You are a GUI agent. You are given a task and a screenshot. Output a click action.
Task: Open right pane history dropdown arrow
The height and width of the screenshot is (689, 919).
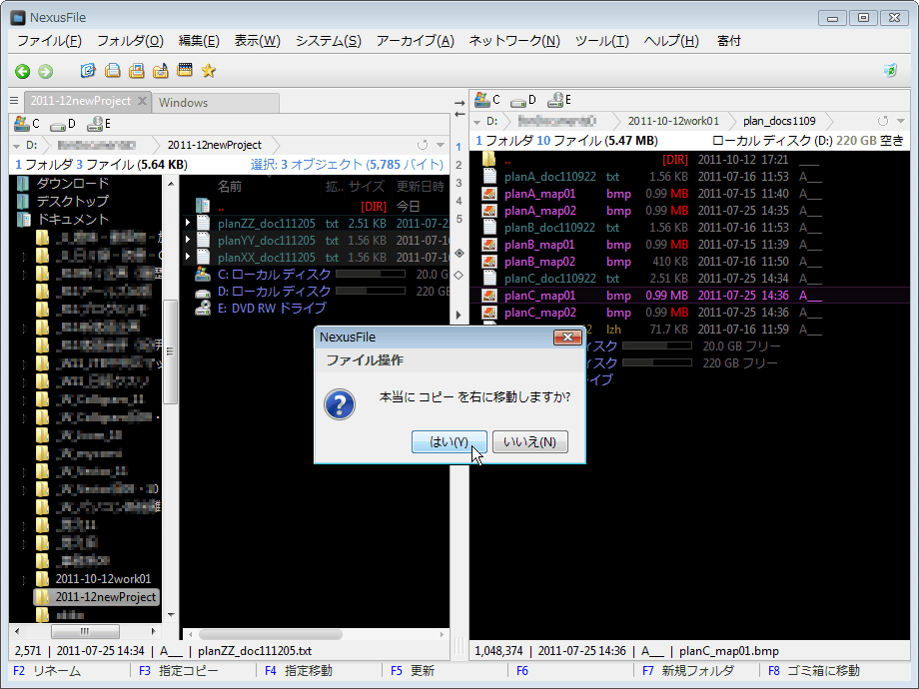point(901,121)
